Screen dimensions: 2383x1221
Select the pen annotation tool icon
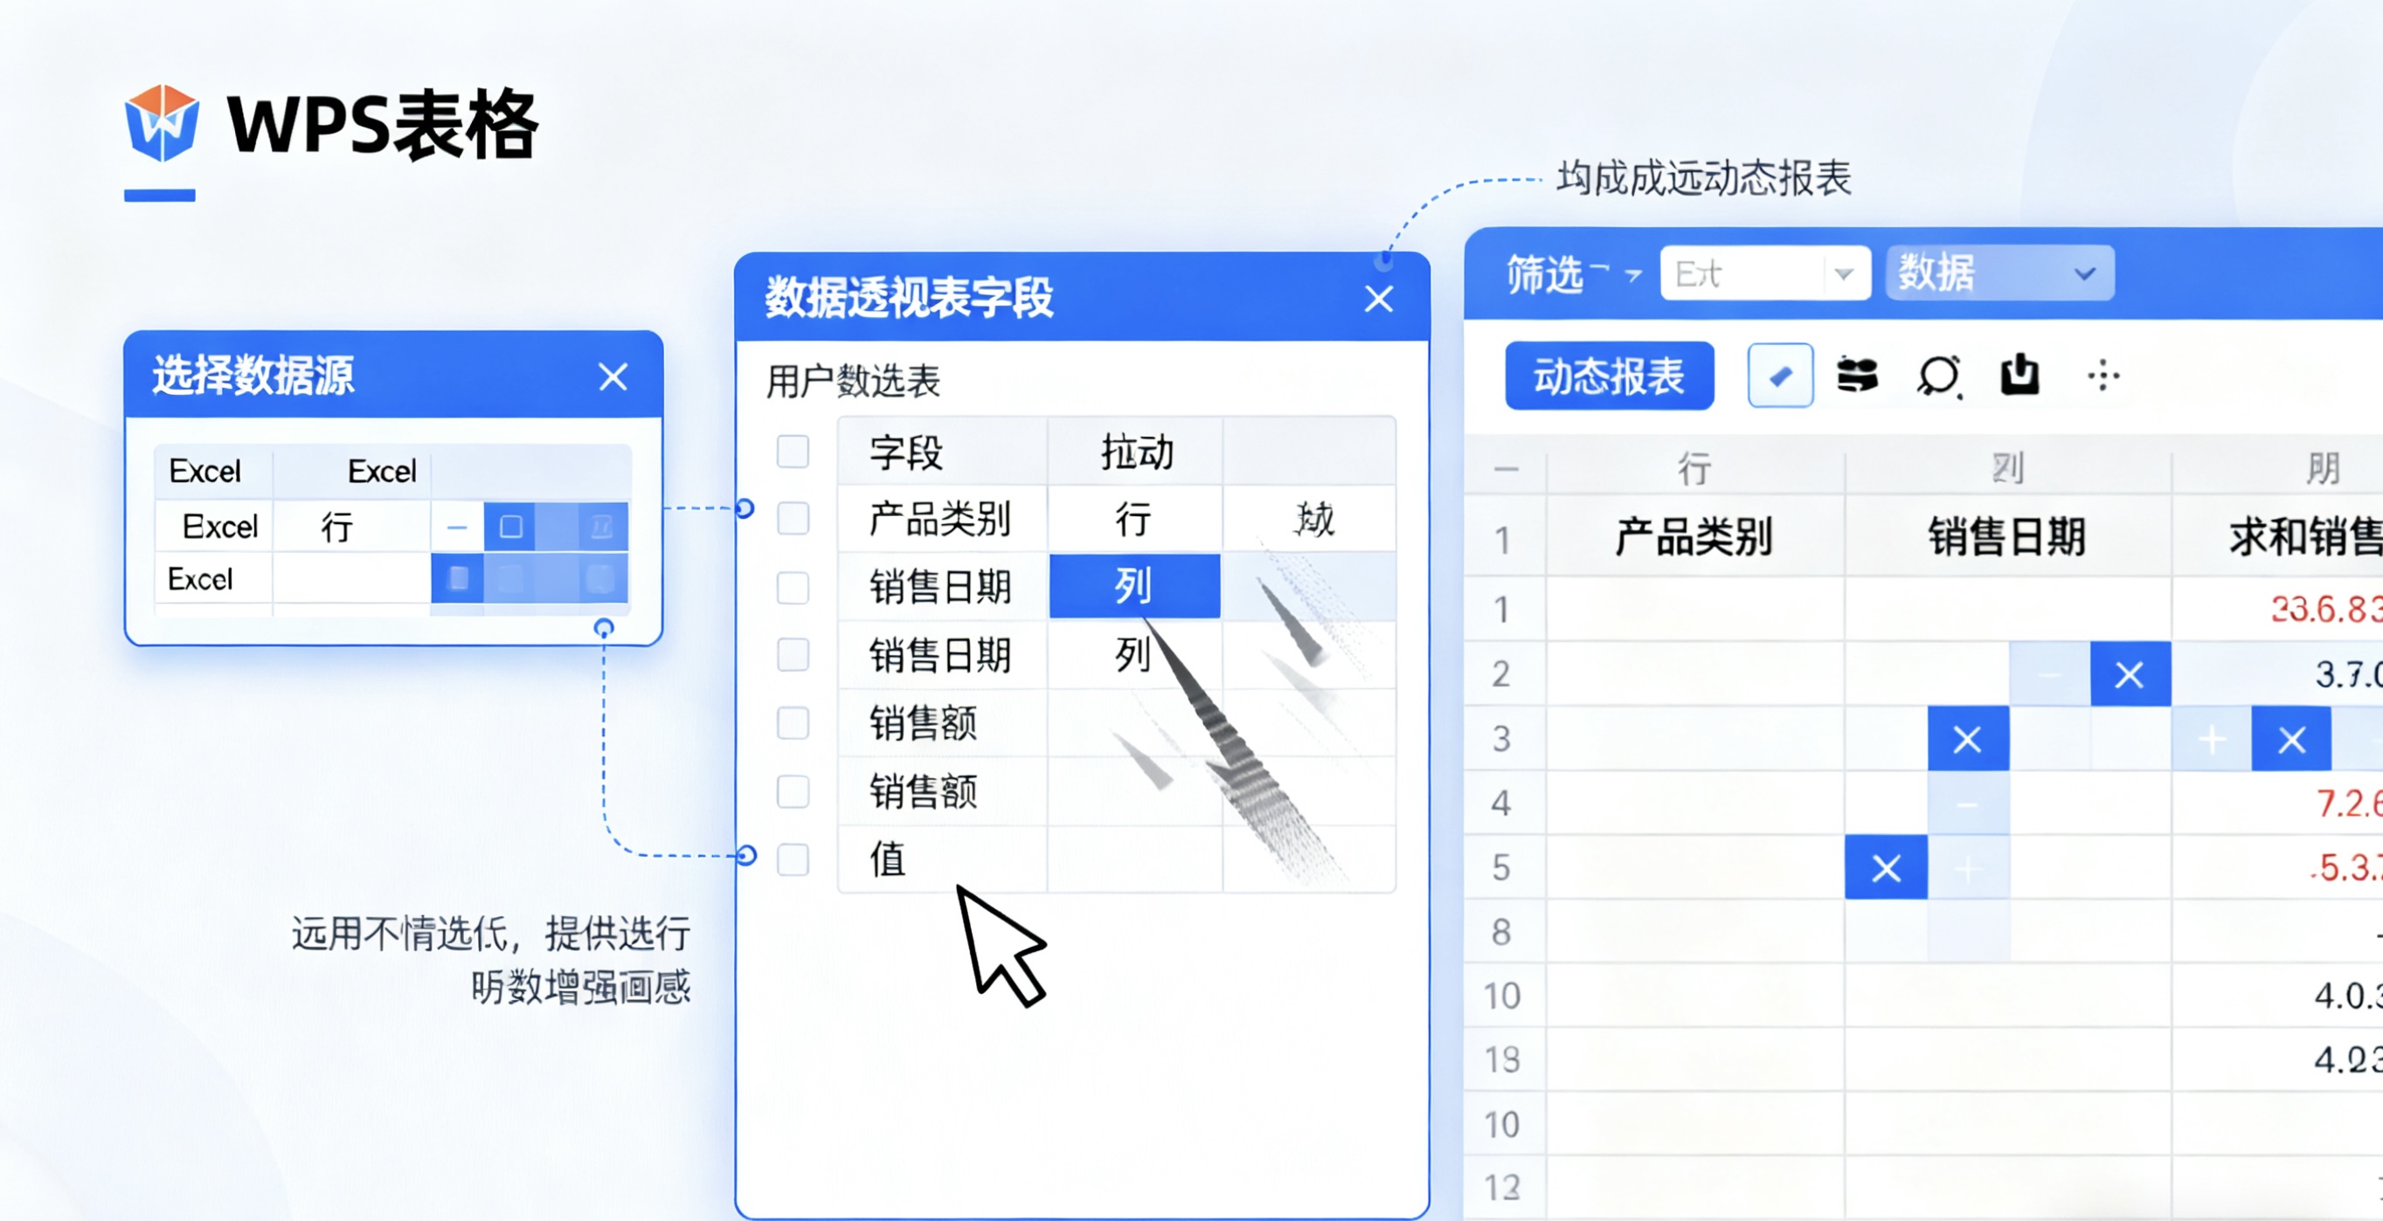1779,376
